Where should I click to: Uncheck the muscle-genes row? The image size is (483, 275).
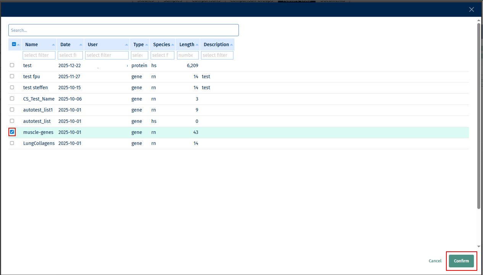coord(12,132)
